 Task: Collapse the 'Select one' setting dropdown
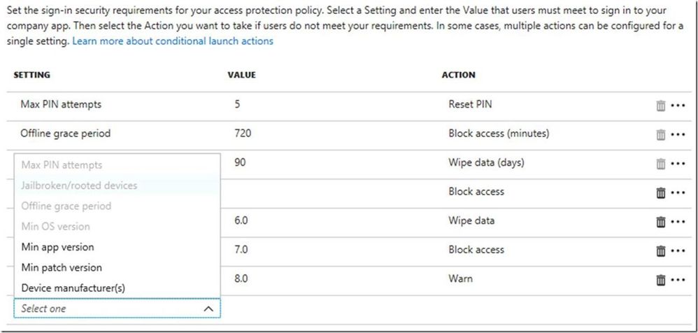(x=208, y=309)
